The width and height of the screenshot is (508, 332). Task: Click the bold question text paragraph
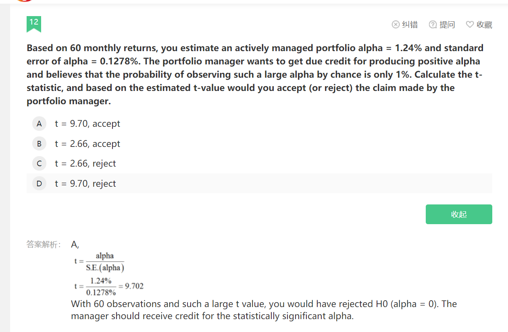tap(255, 74)
